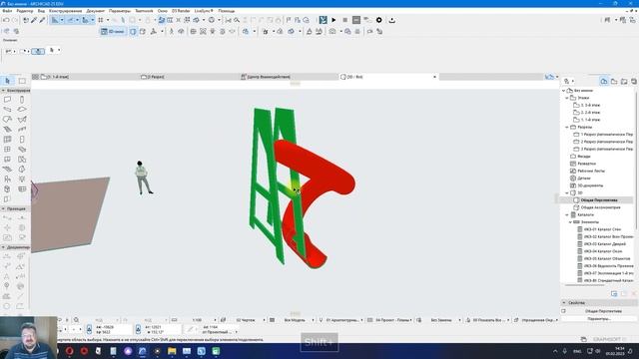Viewport: 639px width, 359px height.
Task: Click the Redo arrow icon
Action: tap(15, 20)
